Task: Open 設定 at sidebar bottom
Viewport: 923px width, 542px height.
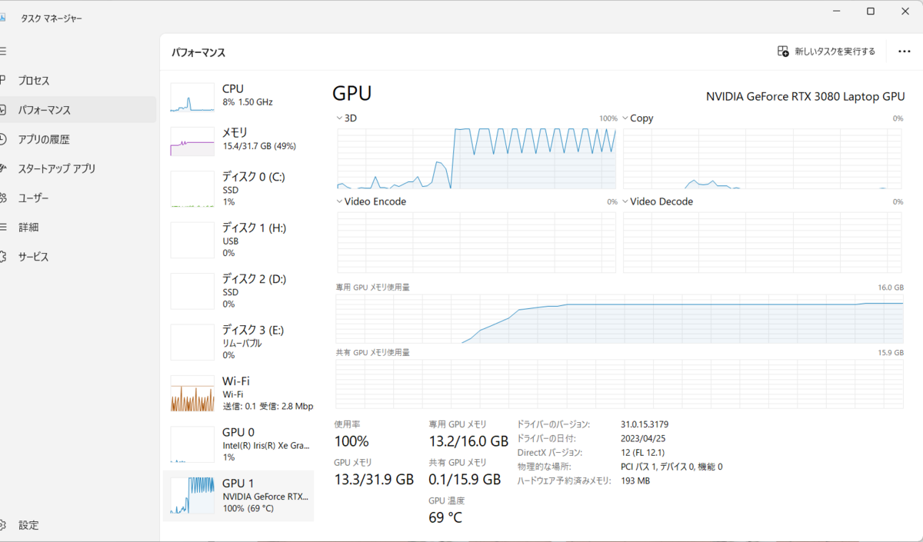Action: point(78,525)
